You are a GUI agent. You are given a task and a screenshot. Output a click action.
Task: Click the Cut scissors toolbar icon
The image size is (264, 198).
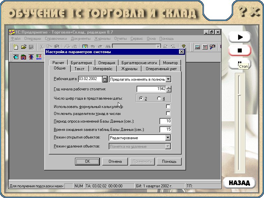point(42,47)
